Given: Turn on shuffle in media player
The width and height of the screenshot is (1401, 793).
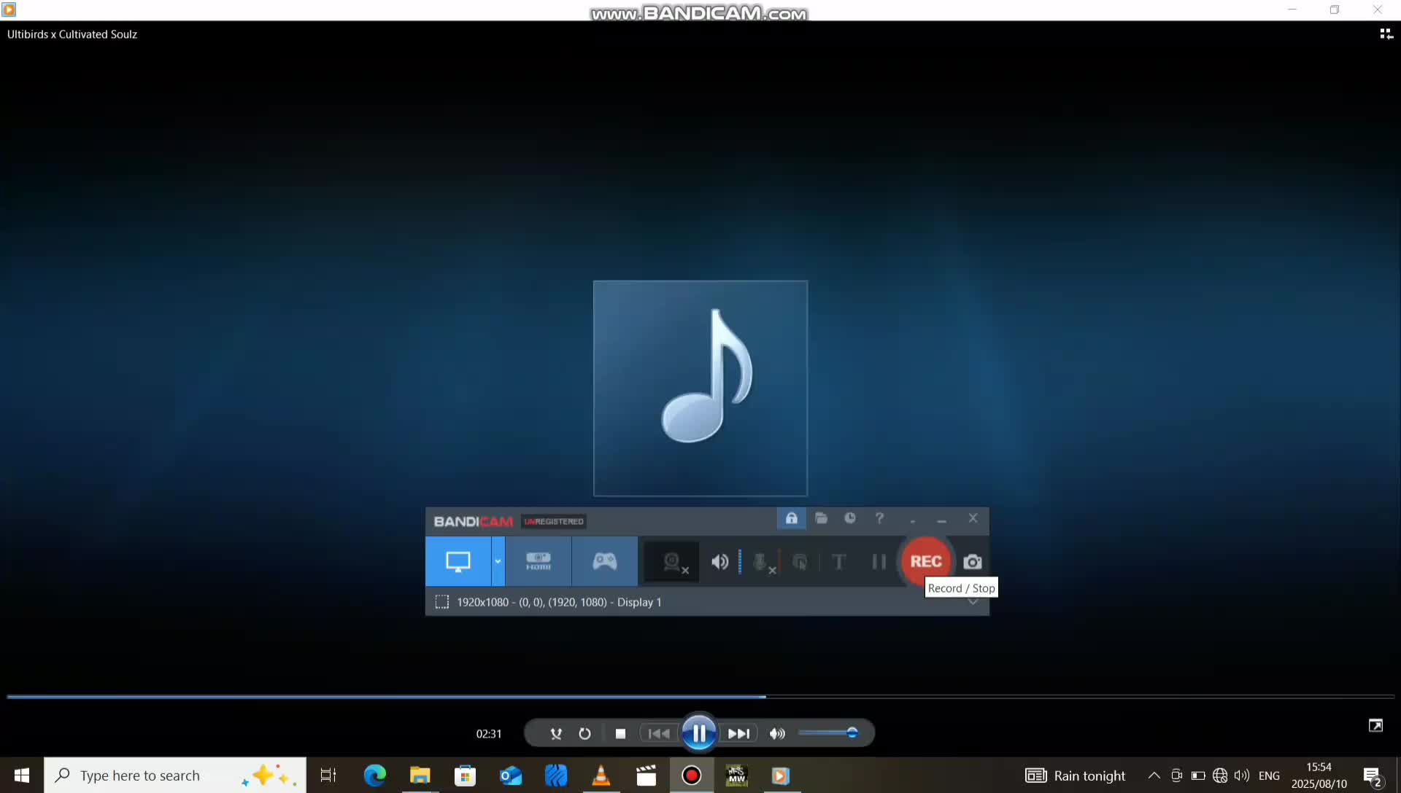Looking at the screenshot, I should 556,734.
